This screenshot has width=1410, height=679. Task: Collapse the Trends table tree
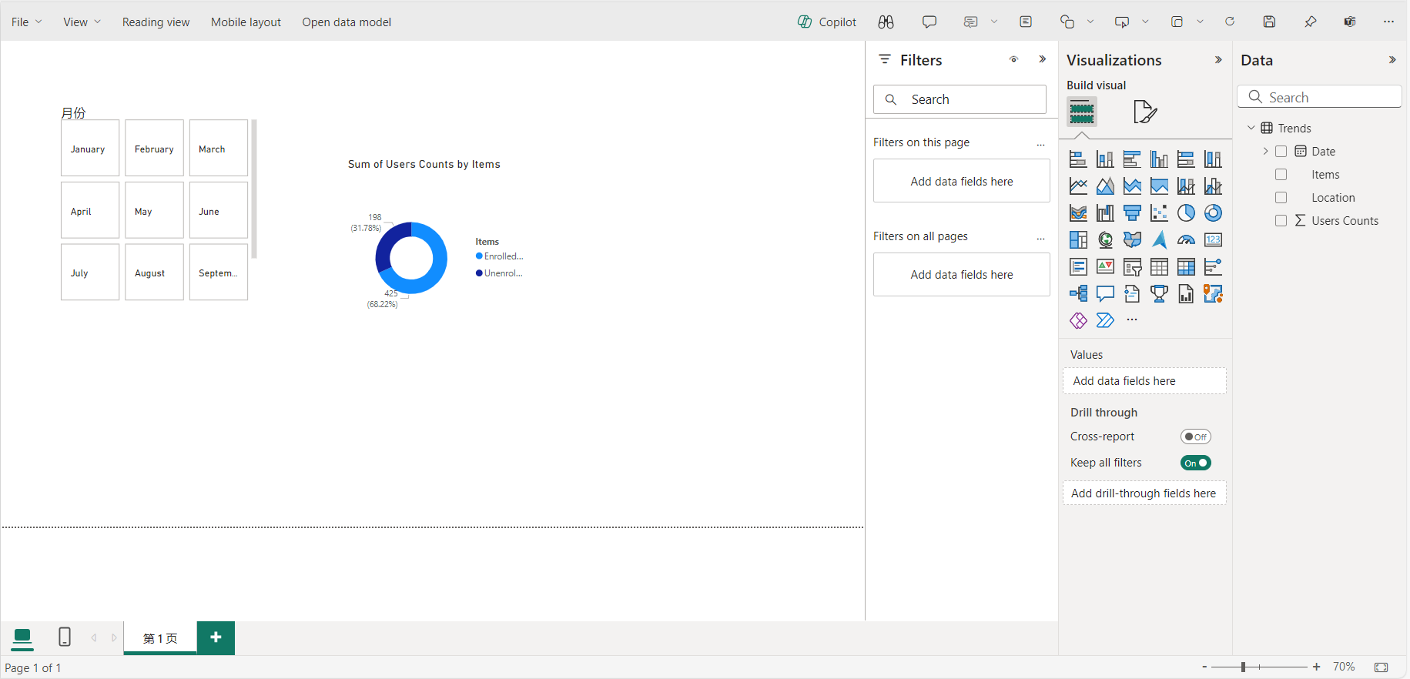click(1251, 128)
